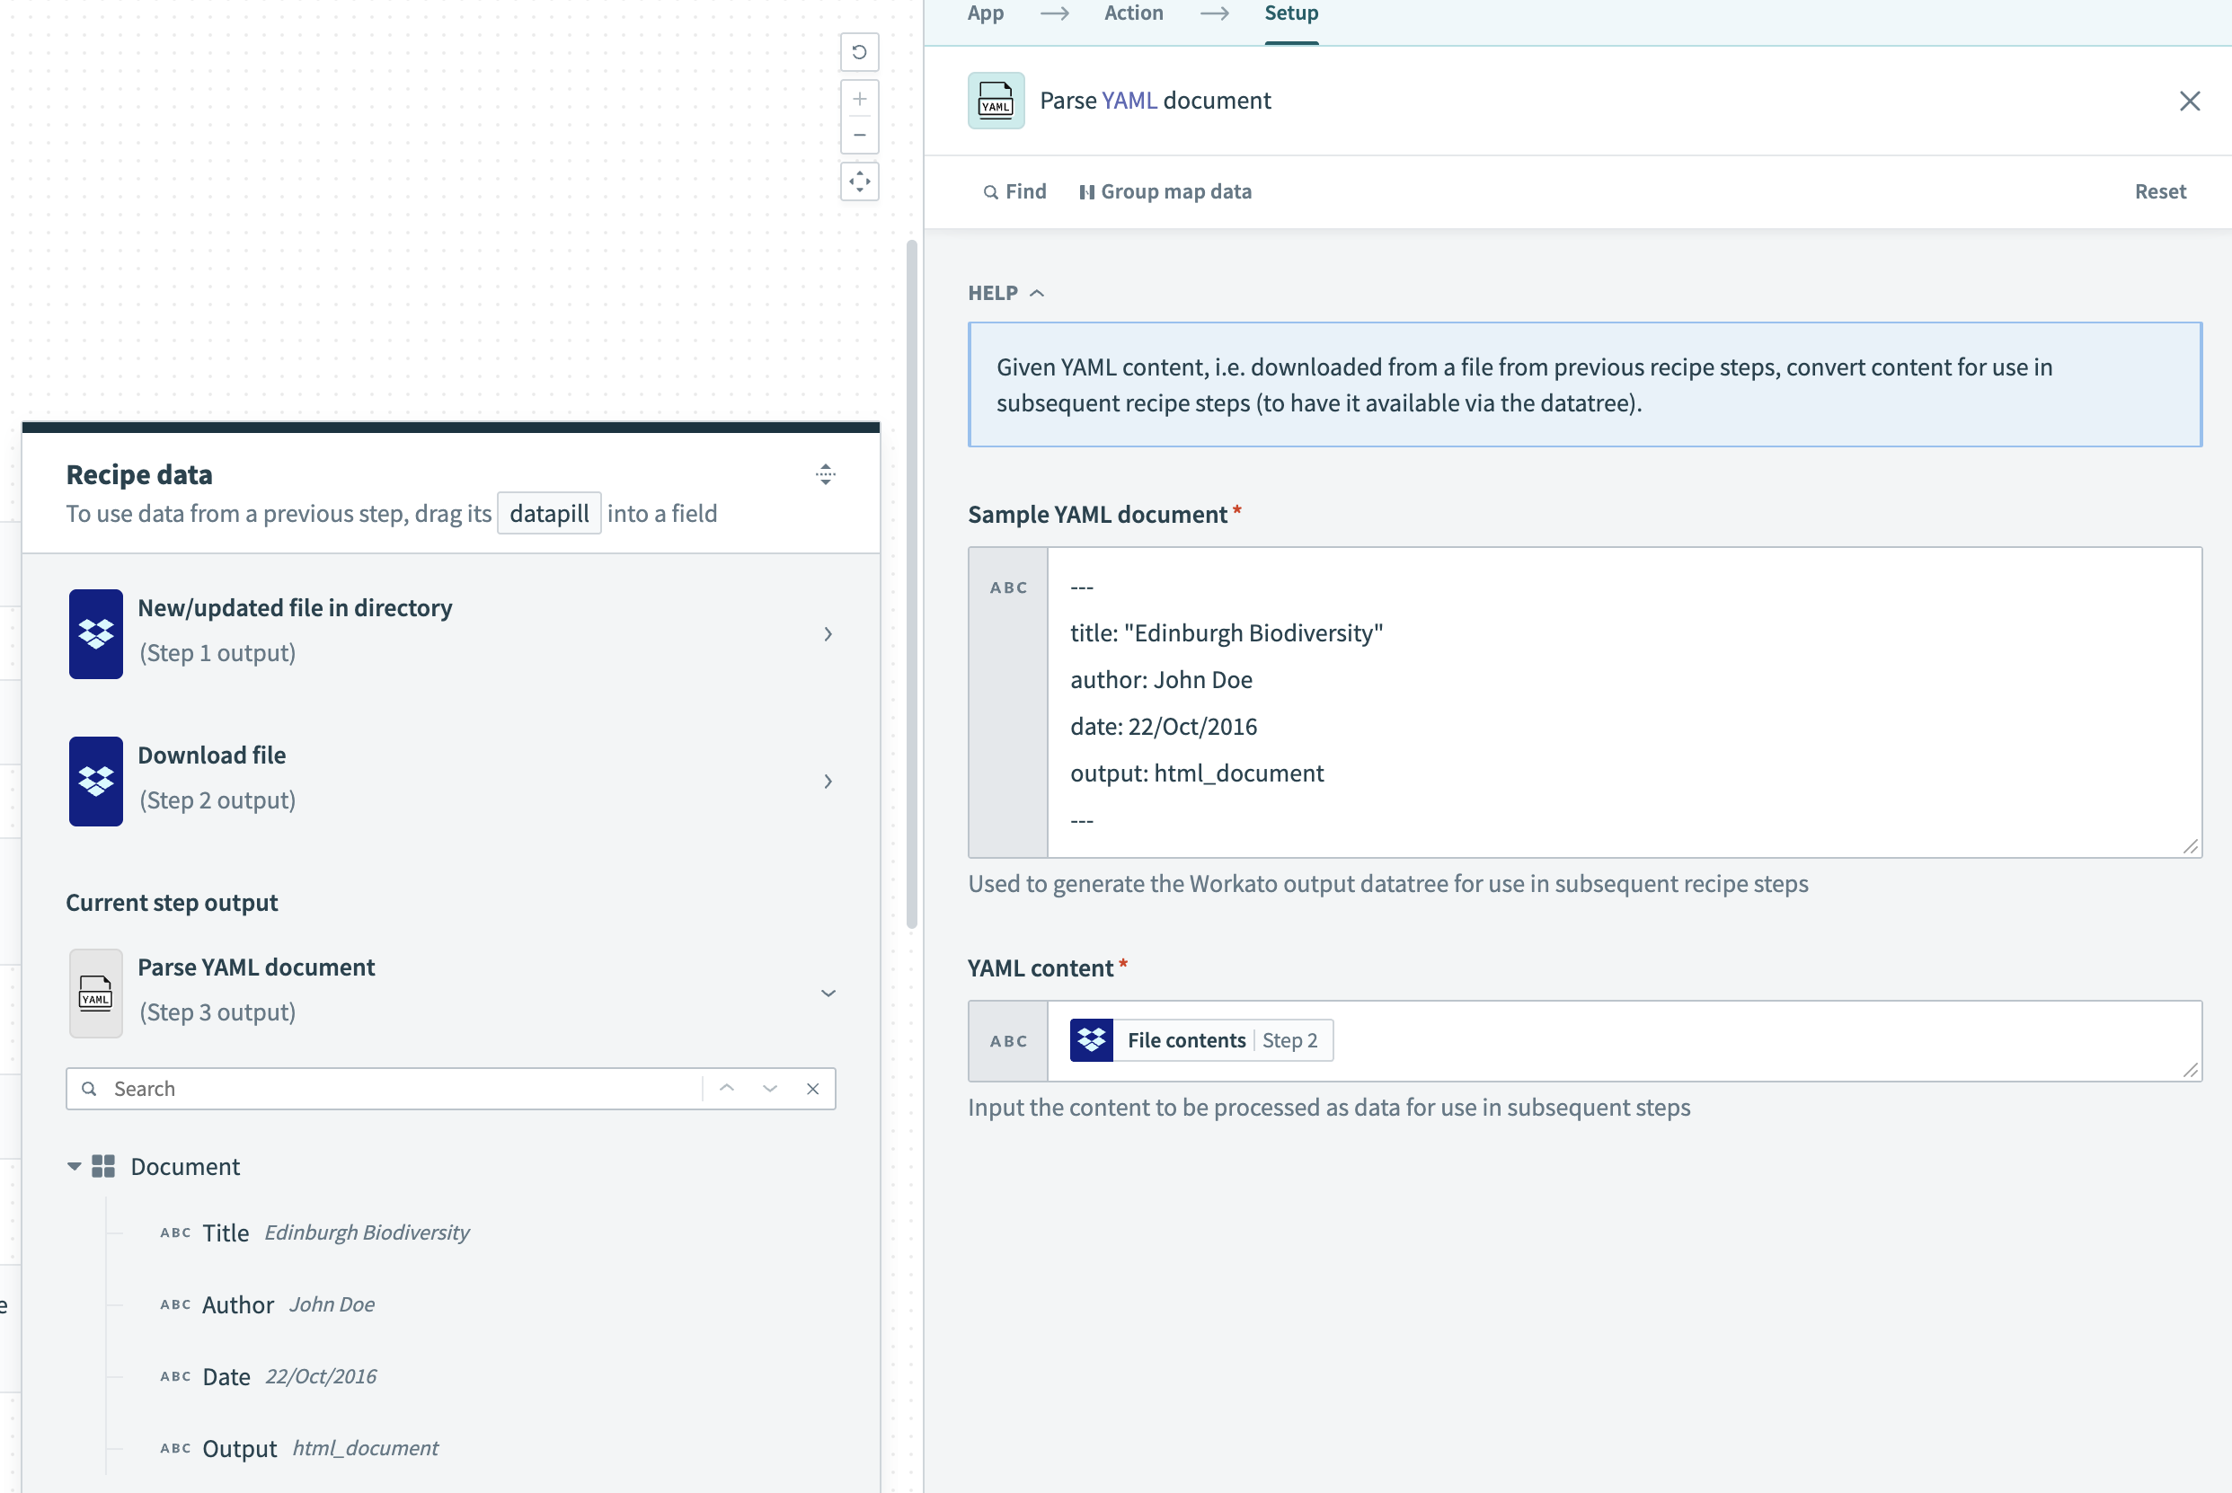Click the Dropbox icon on New/updated file step
Viewport: 2232px width, 1493px height.
[95, 634]
